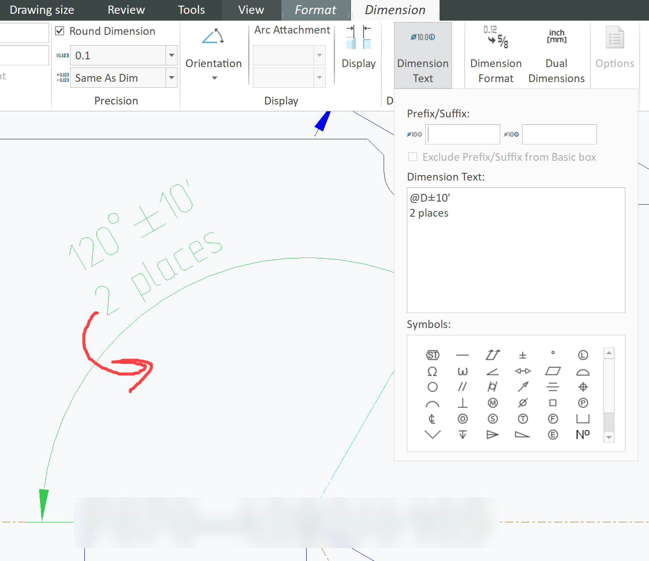This screenshot has height=561, width=649.
Task: Insert the plus/minus symbol
Action: [523, 355]
